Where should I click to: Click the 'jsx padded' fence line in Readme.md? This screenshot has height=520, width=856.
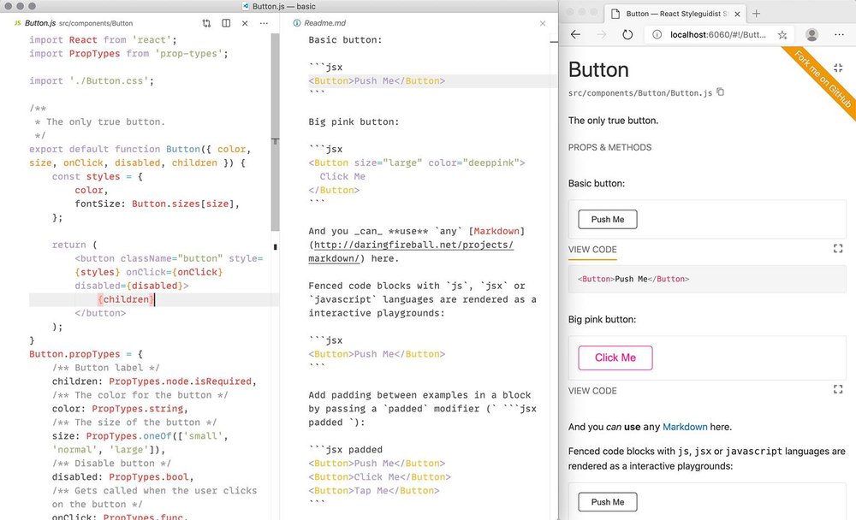tap(346, 450)
